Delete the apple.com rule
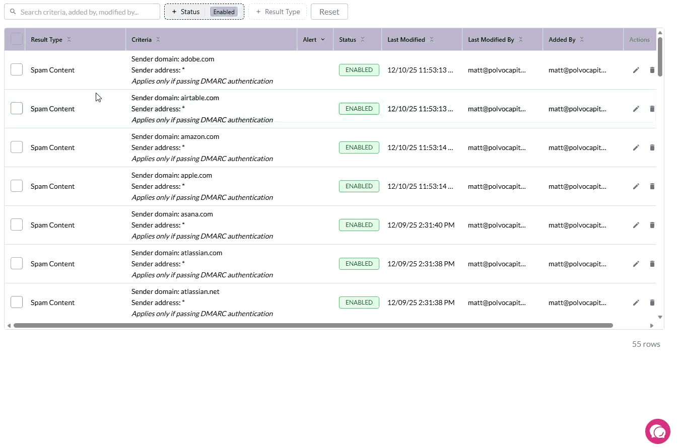The height and width of the screenshot is (448, 678). click(652, 186)
